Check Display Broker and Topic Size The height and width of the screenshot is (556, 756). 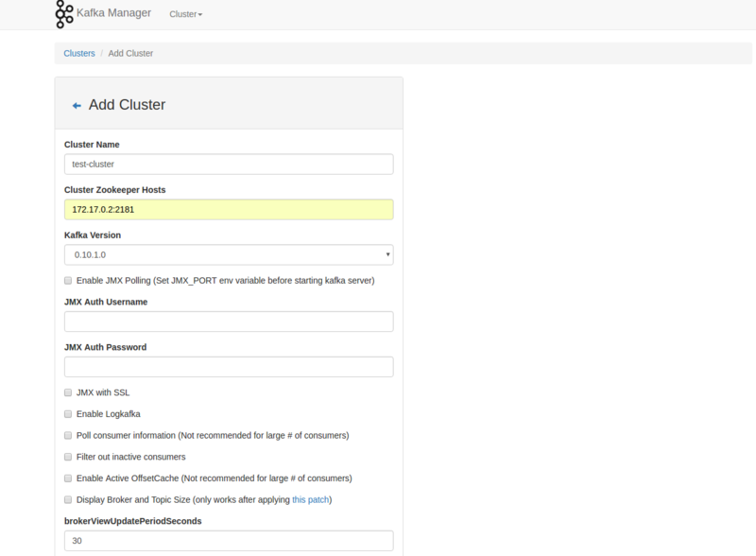[68, 499]
